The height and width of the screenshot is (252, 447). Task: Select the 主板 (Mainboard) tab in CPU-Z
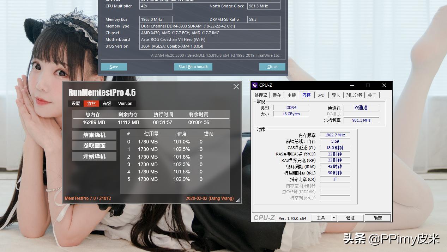[x=291, y=95]
